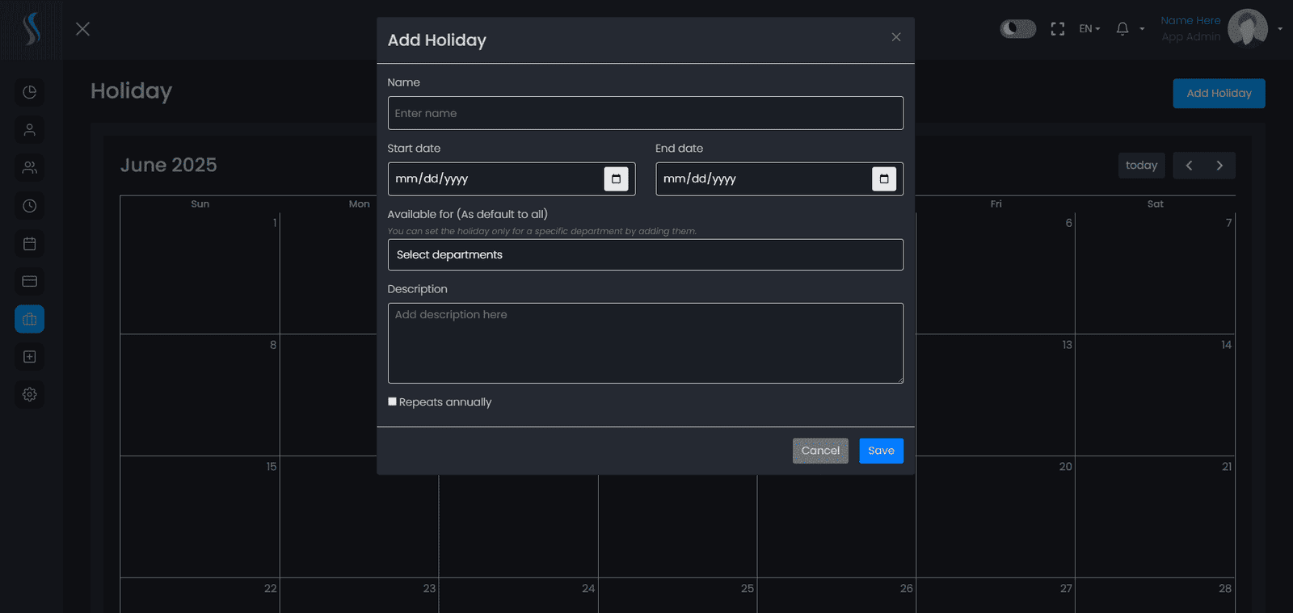Select June 24 on the calendar
1293x613 pixels.
click(x=519, y=596)
